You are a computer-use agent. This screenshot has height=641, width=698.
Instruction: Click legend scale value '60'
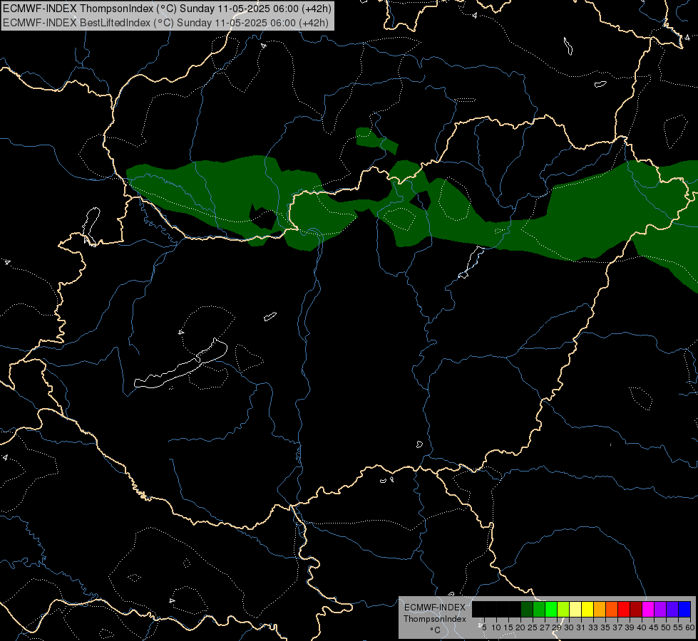click(x=690, y=627)
